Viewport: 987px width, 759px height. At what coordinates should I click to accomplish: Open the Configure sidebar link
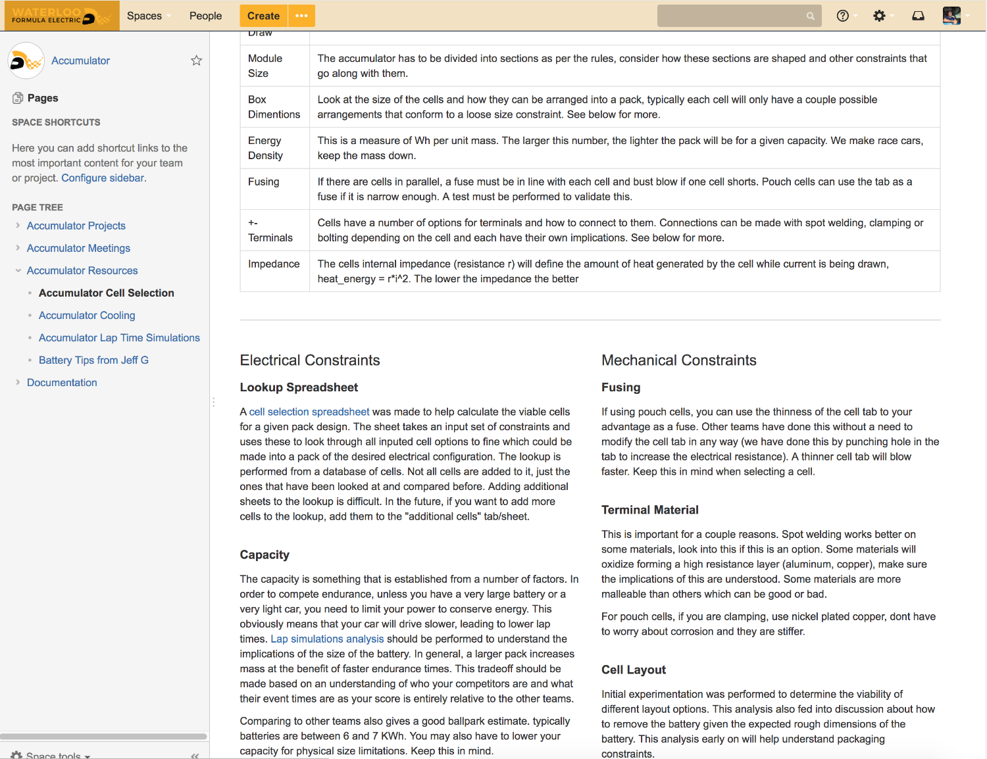coord(103,178)
